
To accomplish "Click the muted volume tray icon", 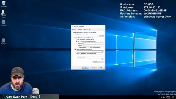I will point(164,97).
